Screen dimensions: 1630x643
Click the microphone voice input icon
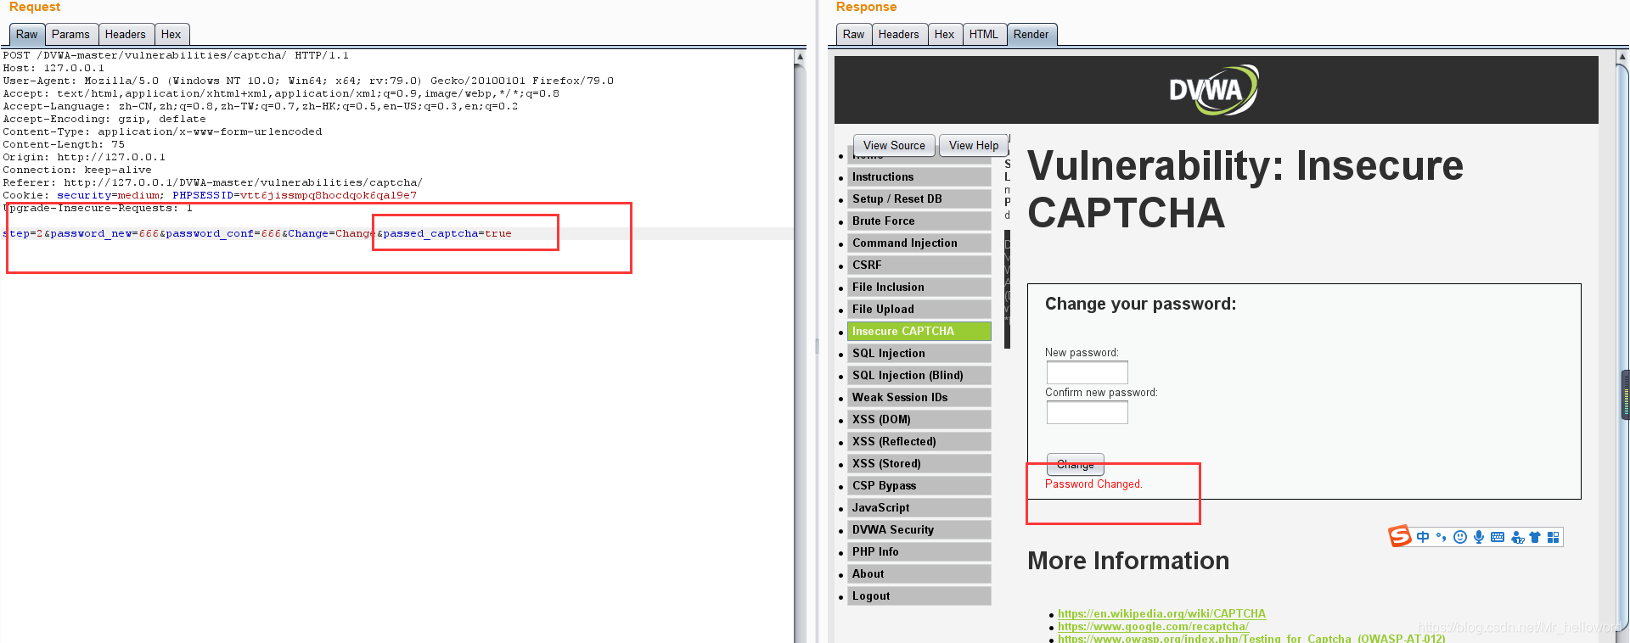(x=1479, y=537)
